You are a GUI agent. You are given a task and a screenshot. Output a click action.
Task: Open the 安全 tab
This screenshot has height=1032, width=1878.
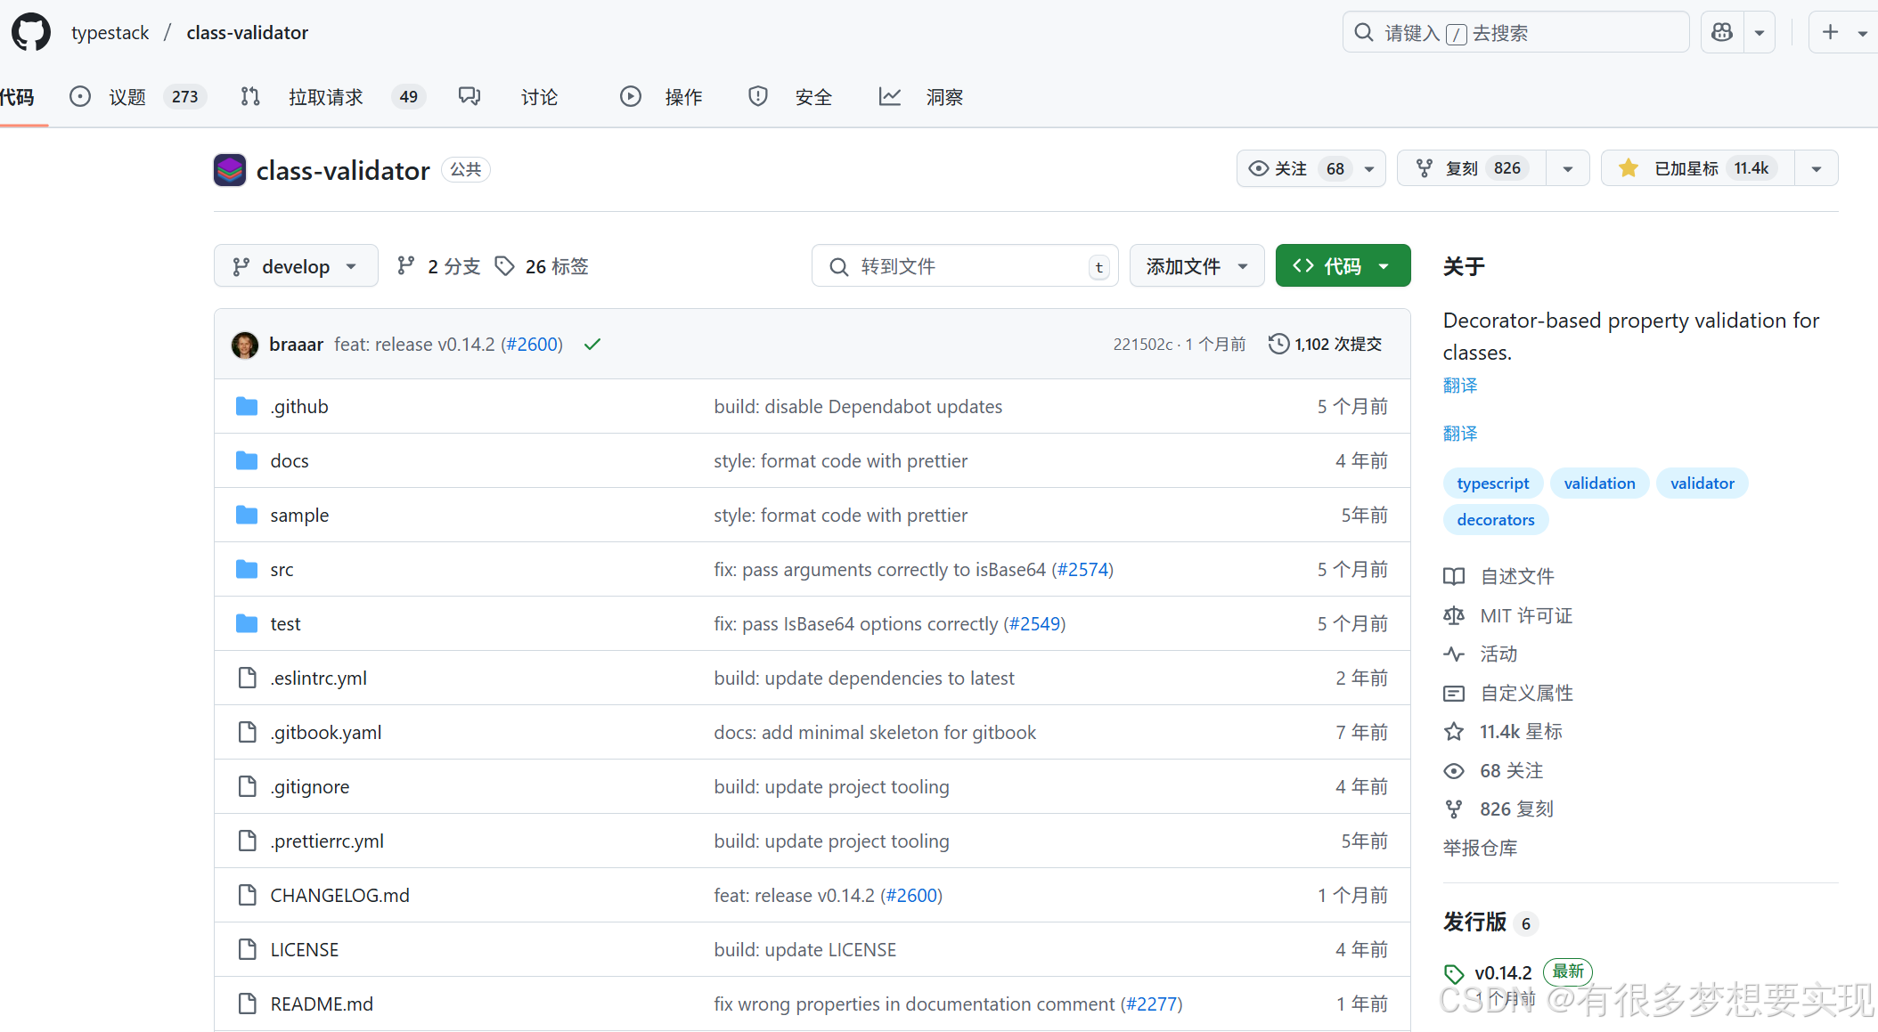(x=790, y=97)
